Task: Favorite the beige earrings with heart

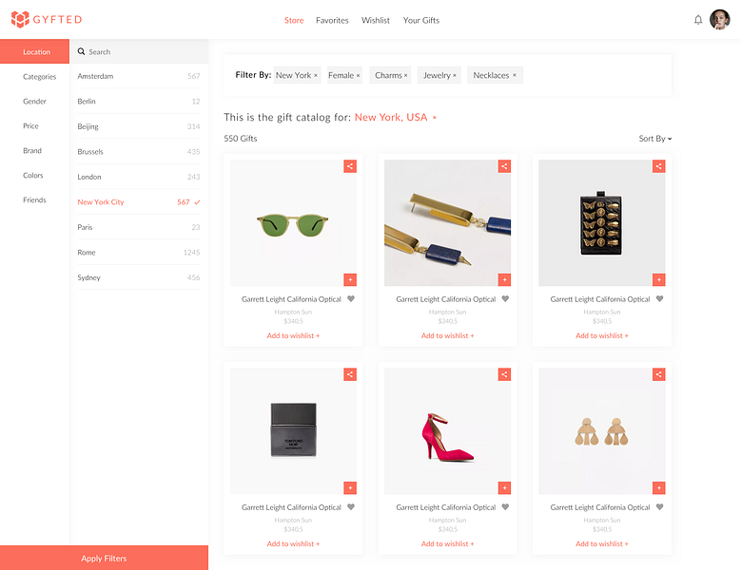Action: point(660,507)
